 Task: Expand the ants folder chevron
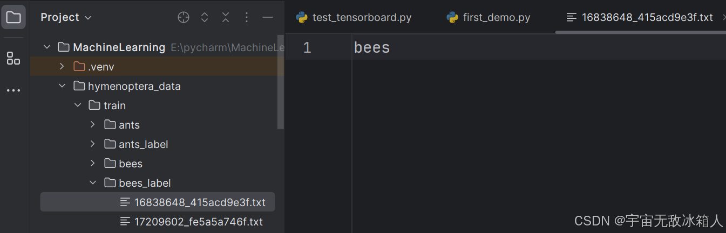[x=93, y=125]
